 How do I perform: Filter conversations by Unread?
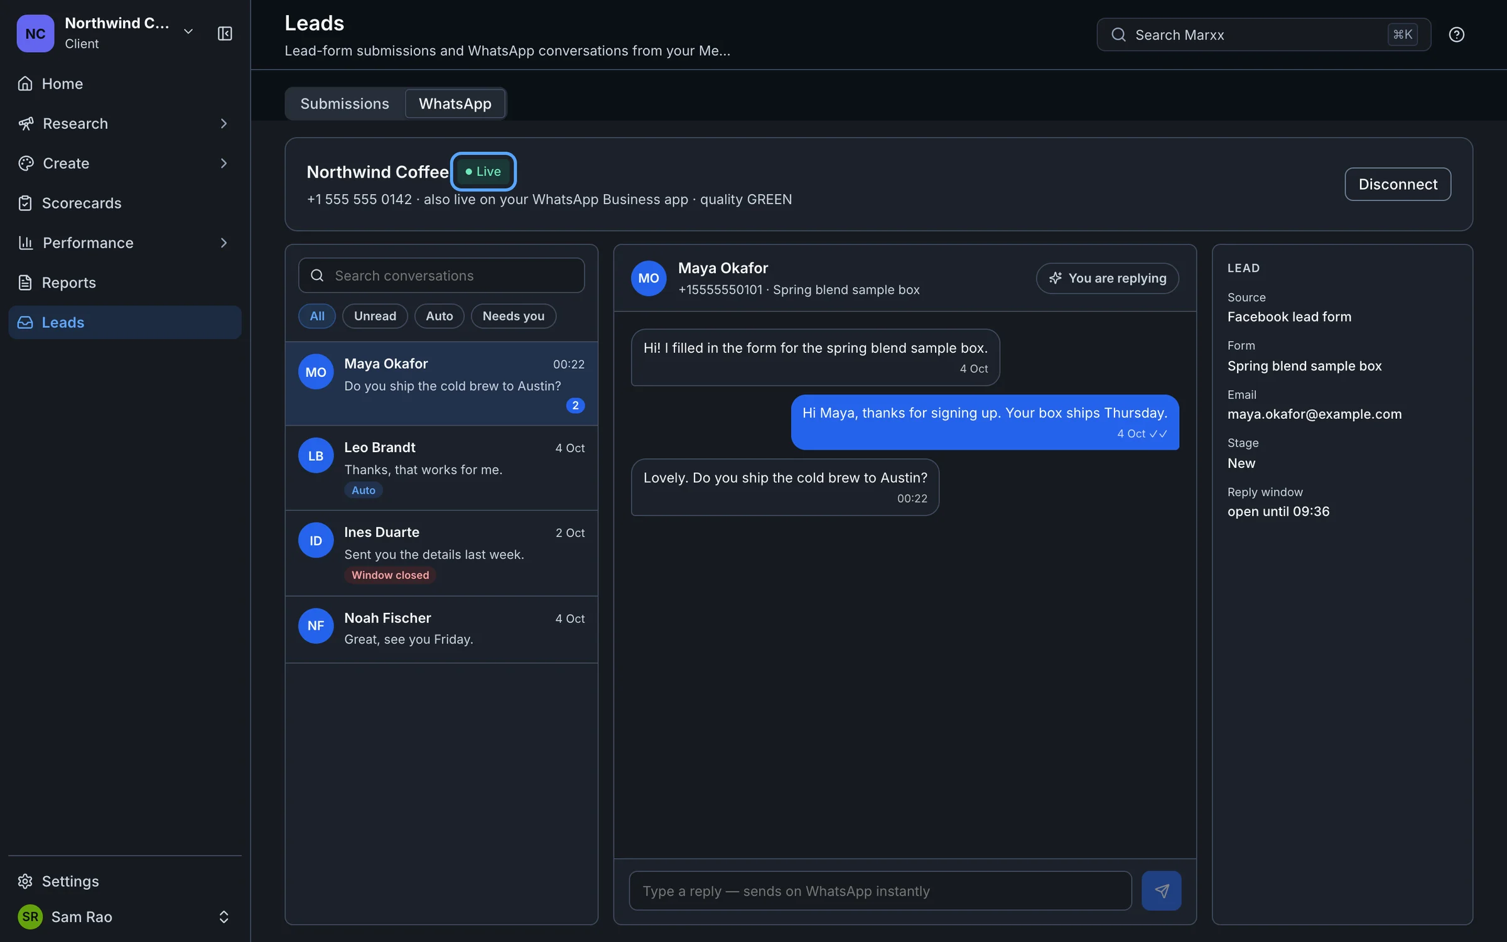coord(375,316)
